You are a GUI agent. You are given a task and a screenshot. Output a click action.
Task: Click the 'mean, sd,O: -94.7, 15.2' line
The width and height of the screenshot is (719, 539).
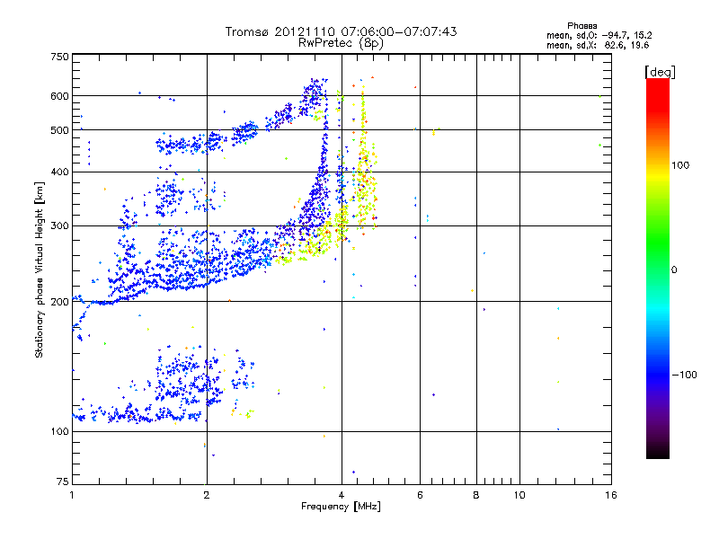[599, 35]
